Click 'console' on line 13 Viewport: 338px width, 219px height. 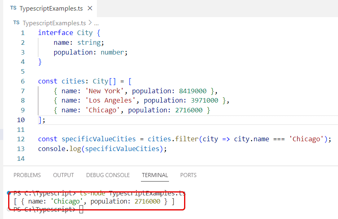(x=52, y=149)
